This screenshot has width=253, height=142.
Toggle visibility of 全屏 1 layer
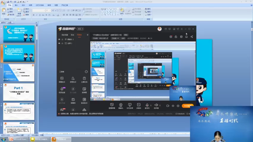coord(59,43)
